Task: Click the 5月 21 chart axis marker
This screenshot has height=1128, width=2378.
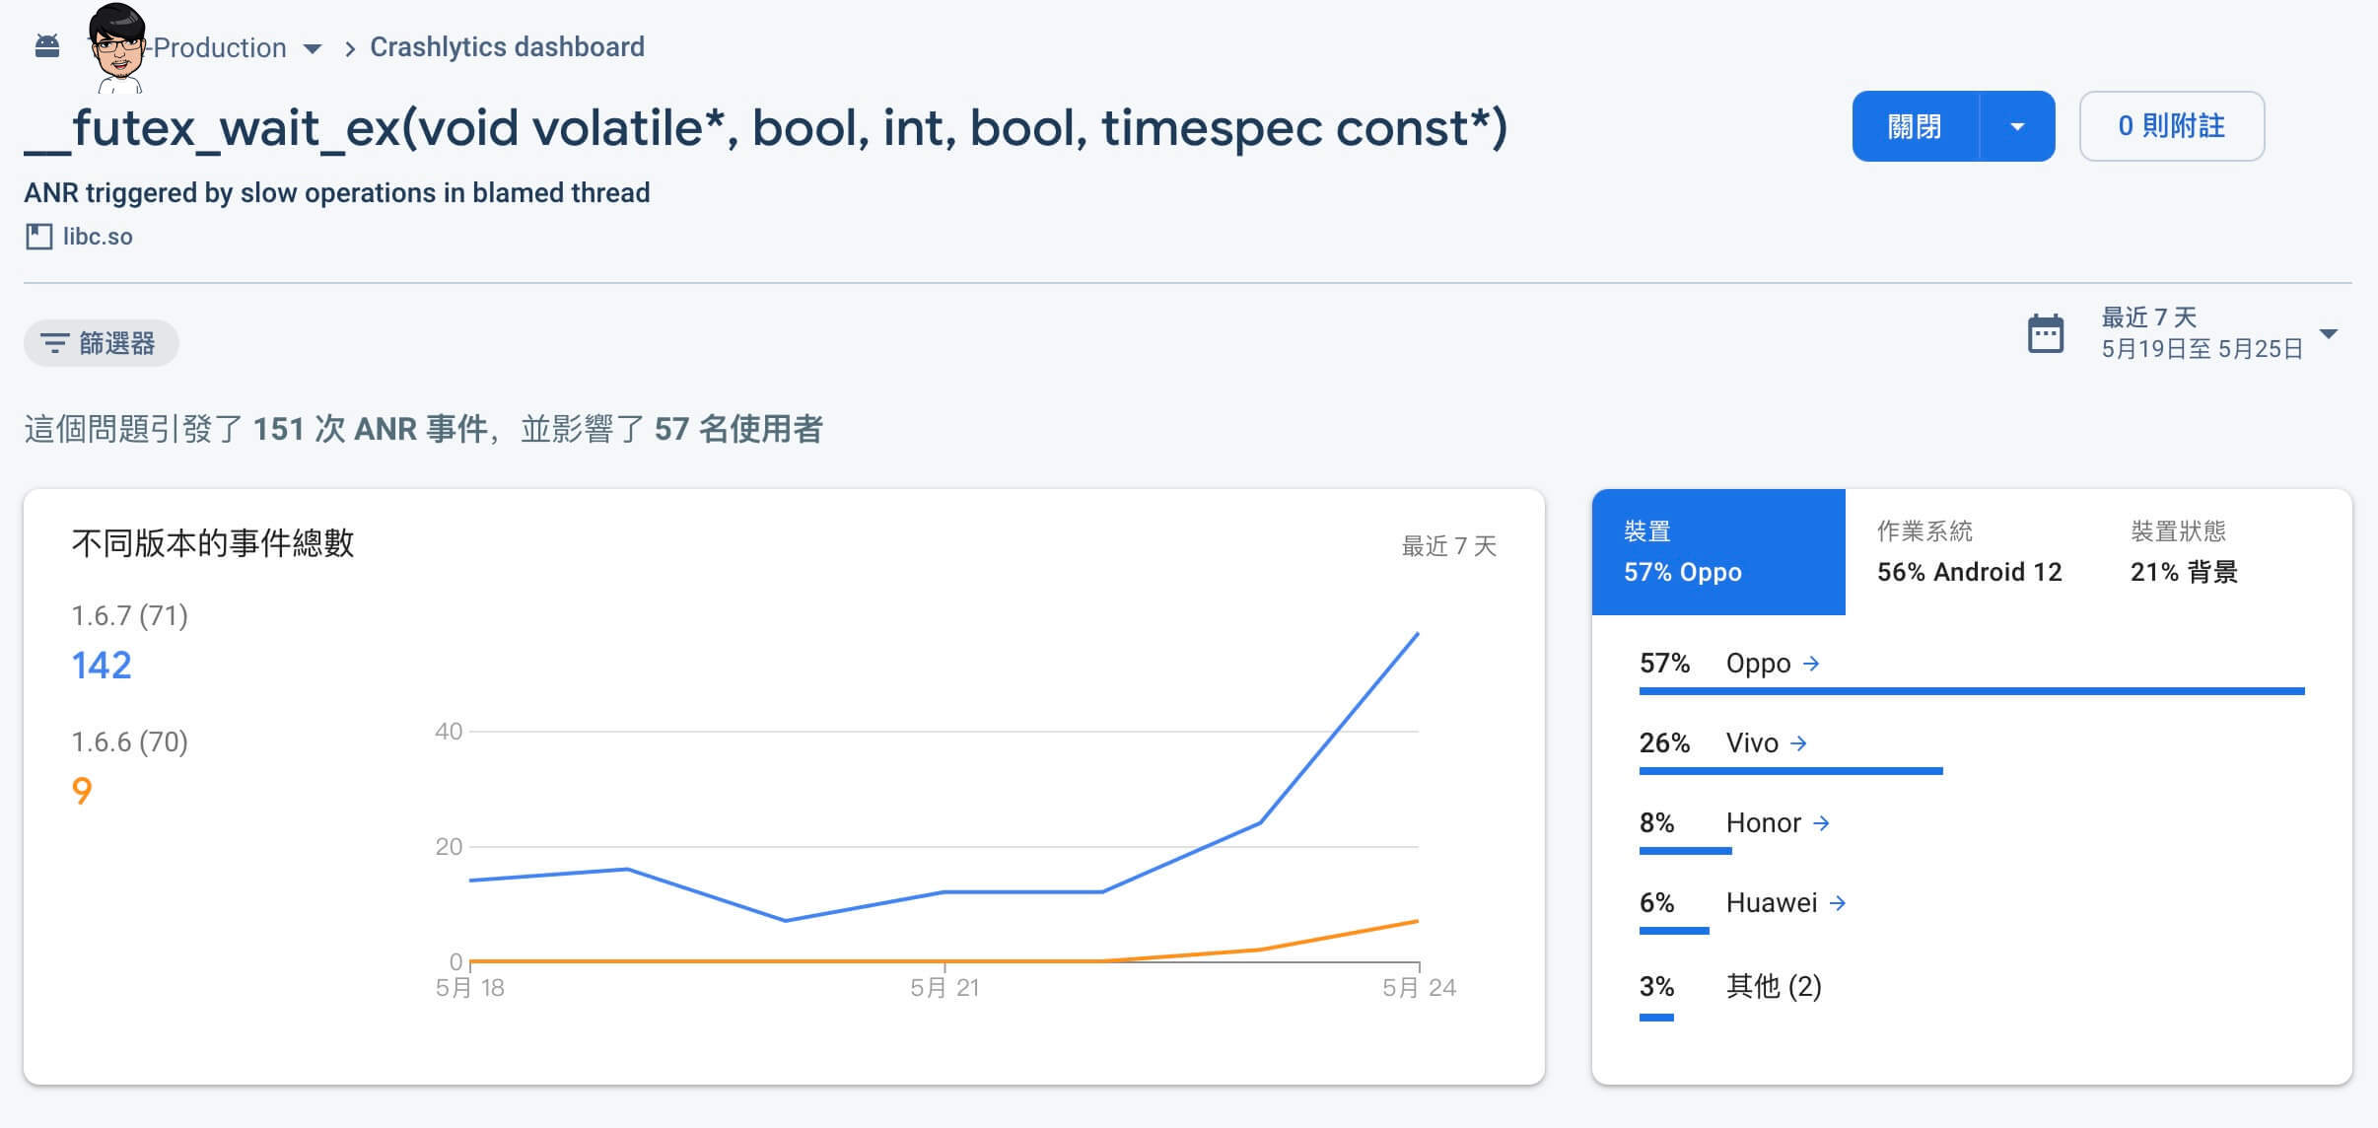Action: [x=944, y=987]
